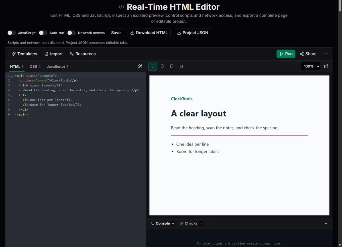342x247 pixels.
Task: Click the 'Scripts and network start disabled' note
Action: tap(68, 43)
